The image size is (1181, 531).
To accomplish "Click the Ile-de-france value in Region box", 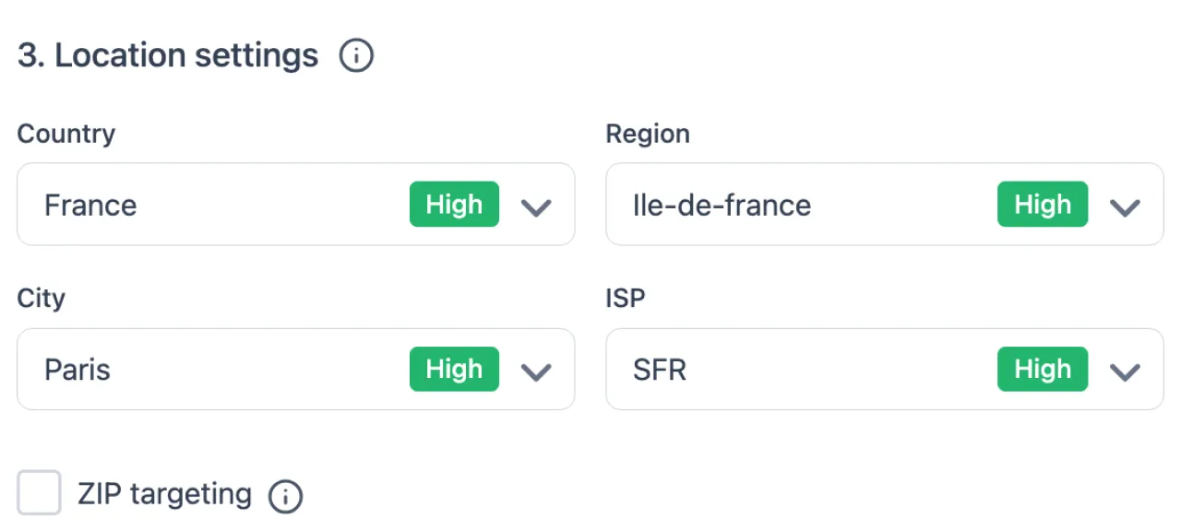I will (722, 205).
